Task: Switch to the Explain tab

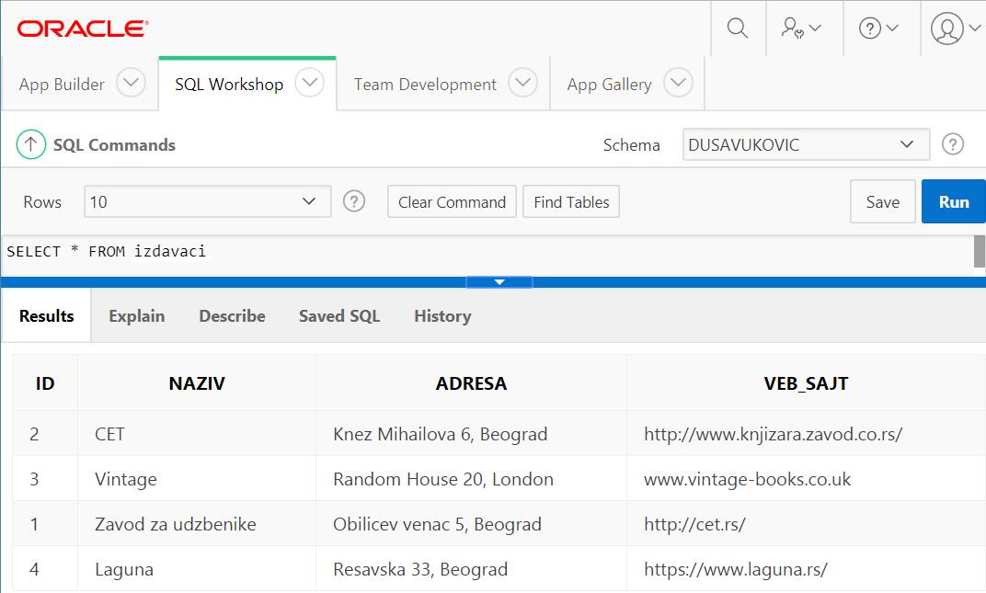Action: tap(136, 315)
